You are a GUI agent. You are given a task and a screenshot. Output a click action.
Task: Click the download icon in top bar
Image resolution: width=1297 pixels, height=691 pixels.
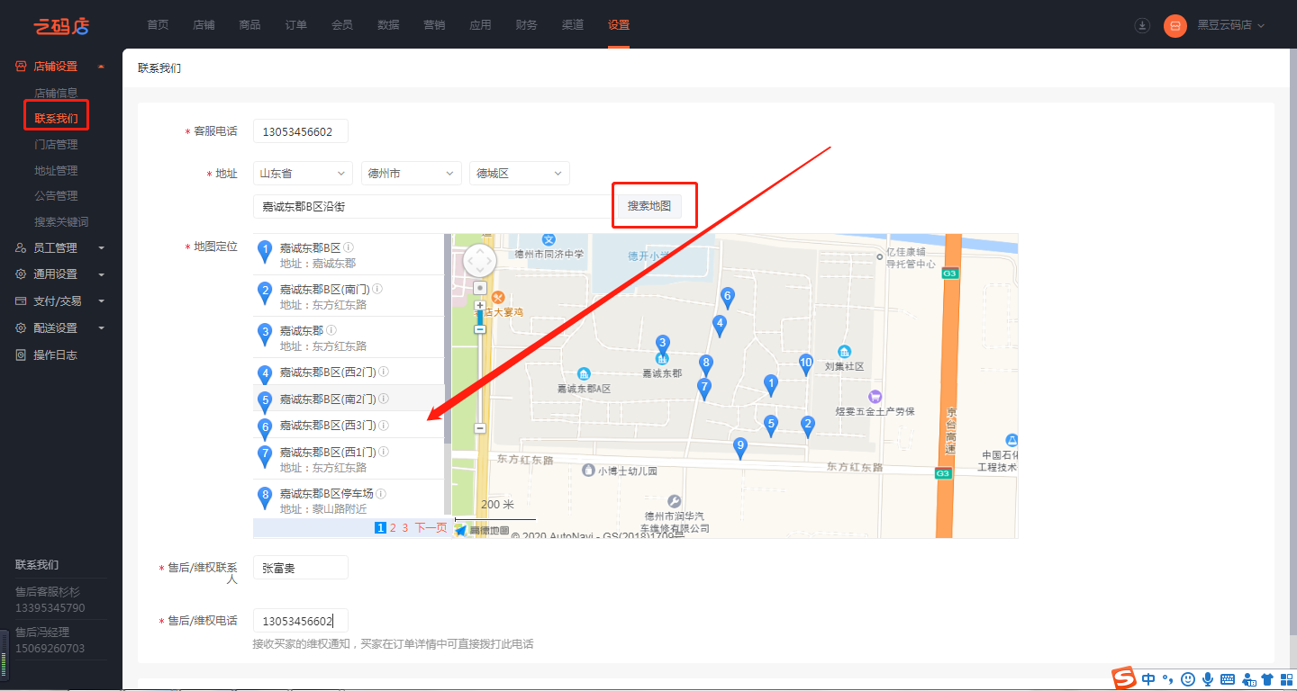tap(1142, 25)
